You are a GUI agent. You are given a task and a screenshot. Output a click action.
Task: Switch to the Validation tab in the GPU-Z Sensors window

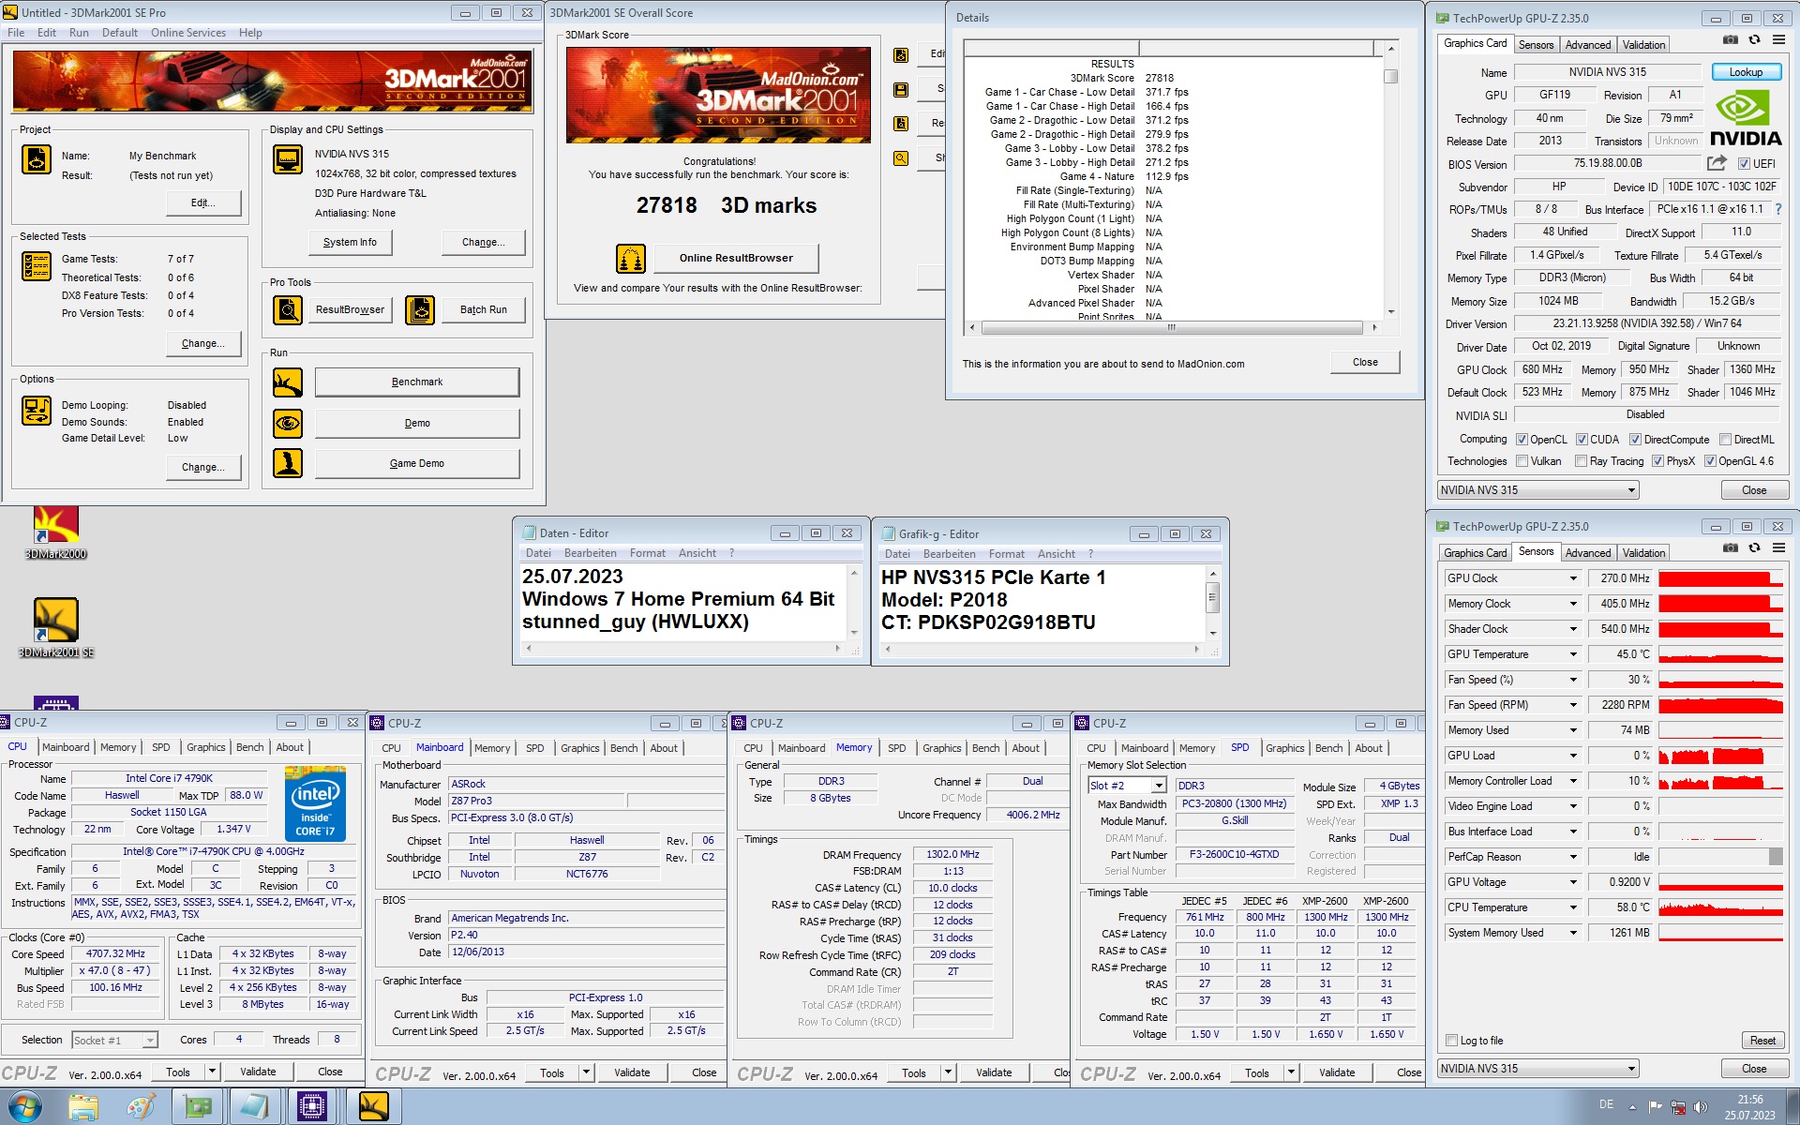coord(1643,553)
